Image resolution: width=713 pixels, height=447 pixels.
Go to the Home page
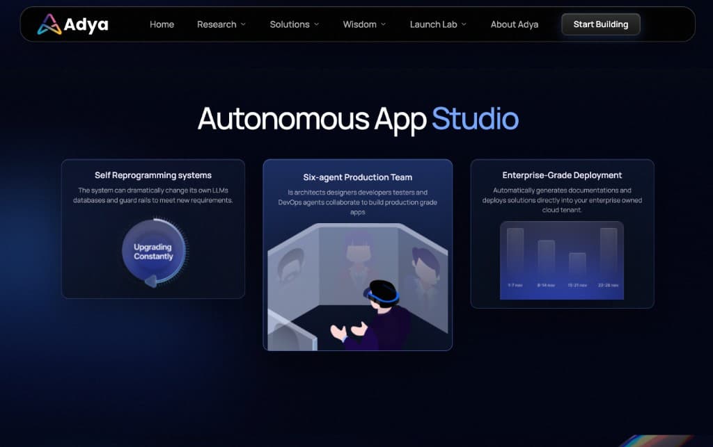pyautogui.click(x=162, y=24)
